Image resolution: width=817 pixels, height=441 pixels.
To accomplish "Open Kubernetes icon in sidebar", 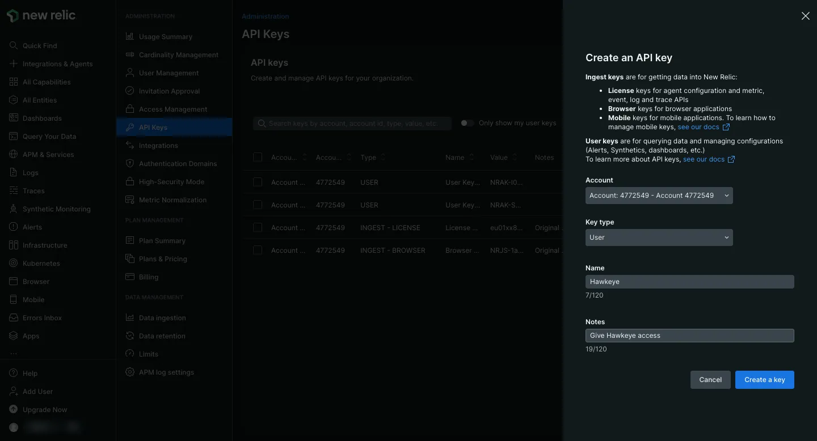I will [x=14, y=264].
